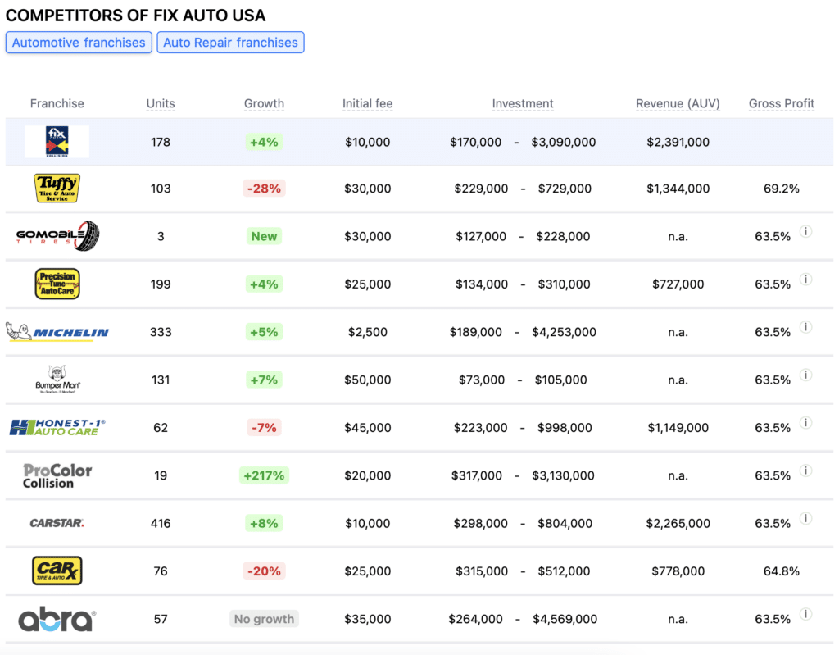
Task: Select the Franchise column header
Action: tap(57, 103)
